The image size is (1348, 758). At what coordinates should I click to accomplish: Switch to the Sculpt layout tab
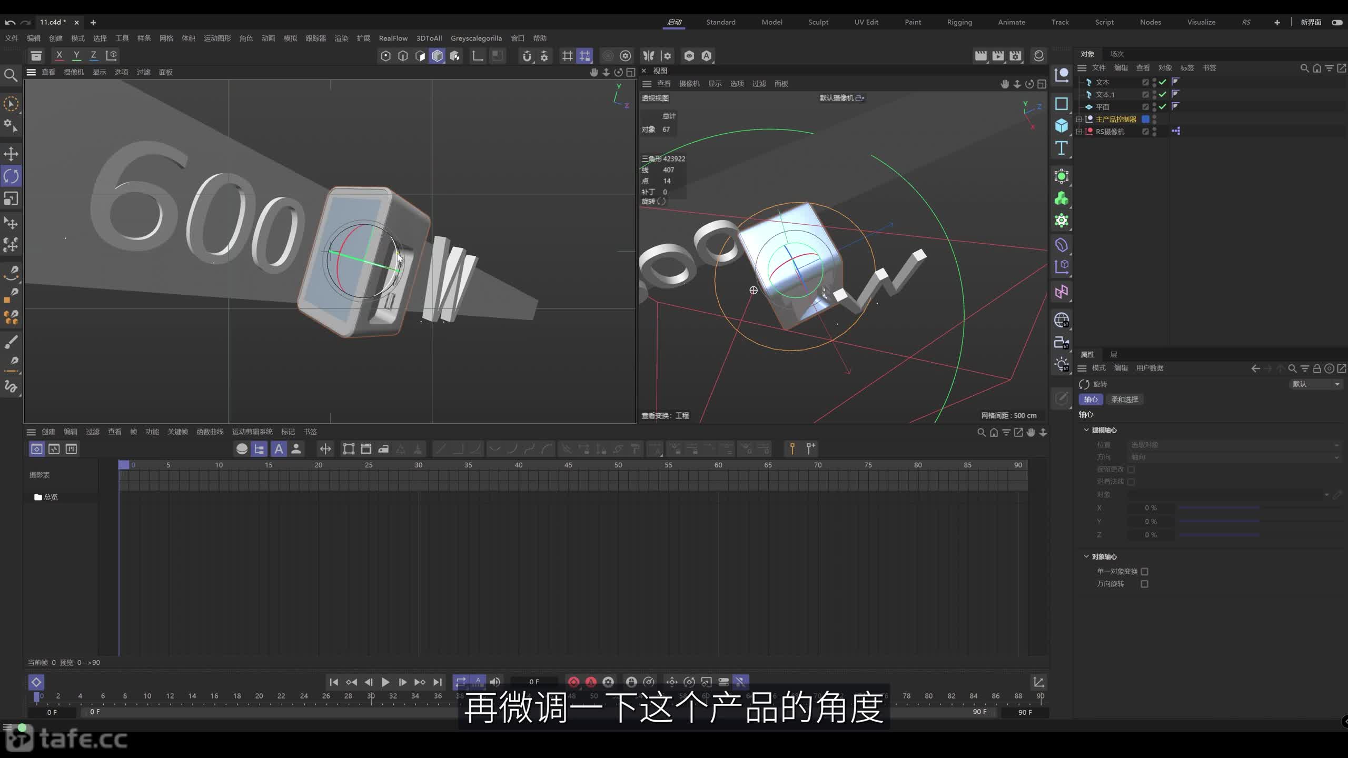(818, 22)
